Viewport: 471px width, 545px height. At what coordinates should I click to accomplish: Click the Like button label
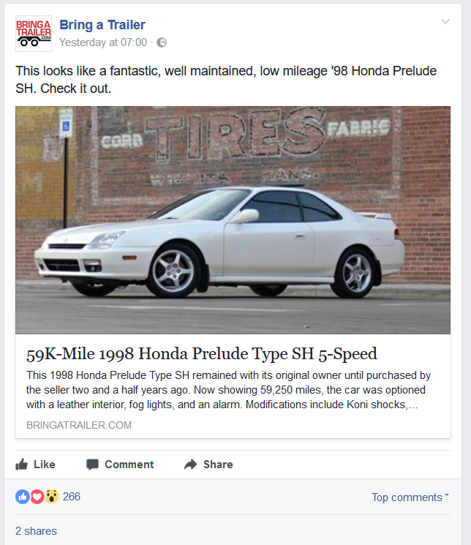[45, 465]
